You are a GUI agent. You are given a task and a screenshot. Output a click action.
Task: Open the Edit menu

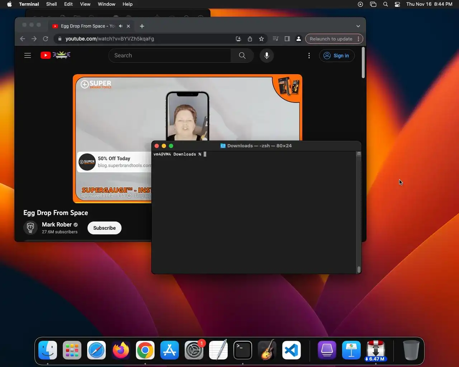[x=68, y=4]
